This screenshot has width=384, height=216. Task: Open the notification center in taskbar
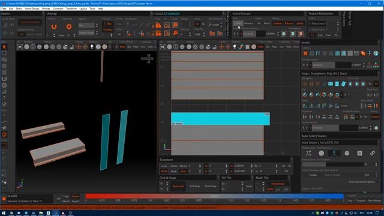tap(377, 213)
